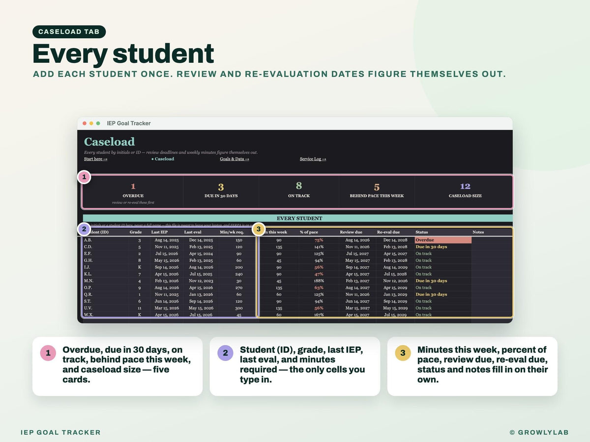Click the On track status for E.F.
This screenshot has height=442, width=590.
423,254
